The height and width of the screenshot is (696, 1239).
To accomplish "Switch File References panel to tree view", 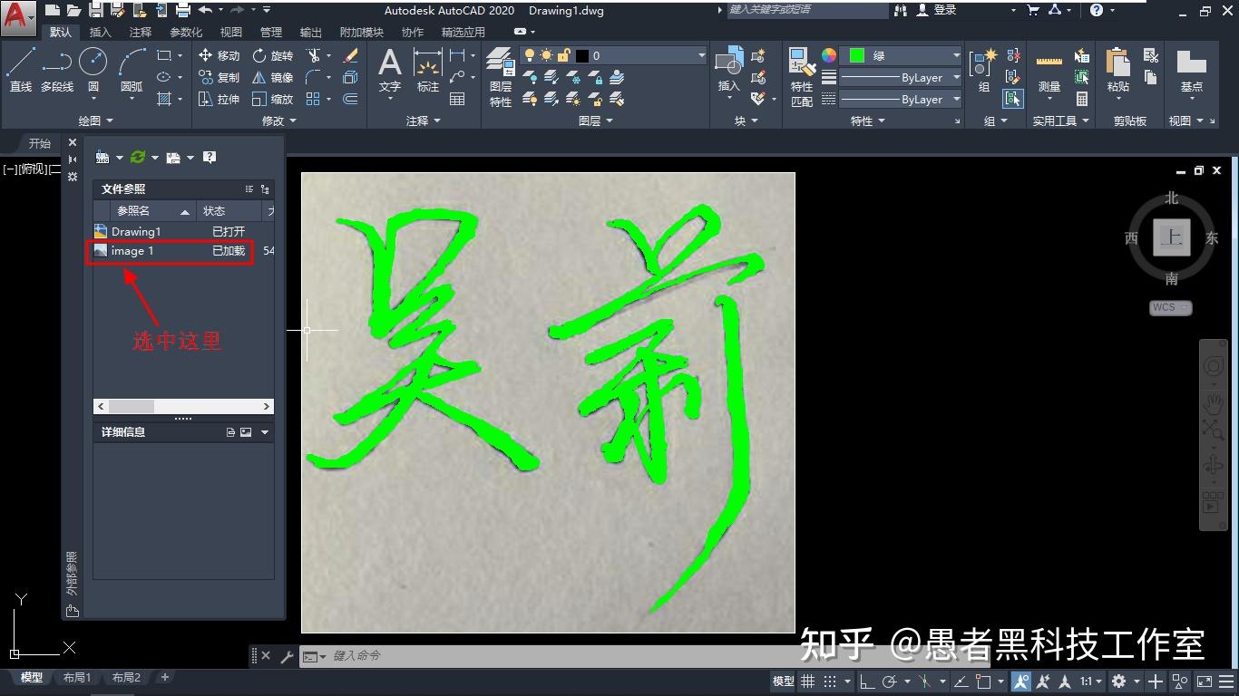I will (264, 188).
